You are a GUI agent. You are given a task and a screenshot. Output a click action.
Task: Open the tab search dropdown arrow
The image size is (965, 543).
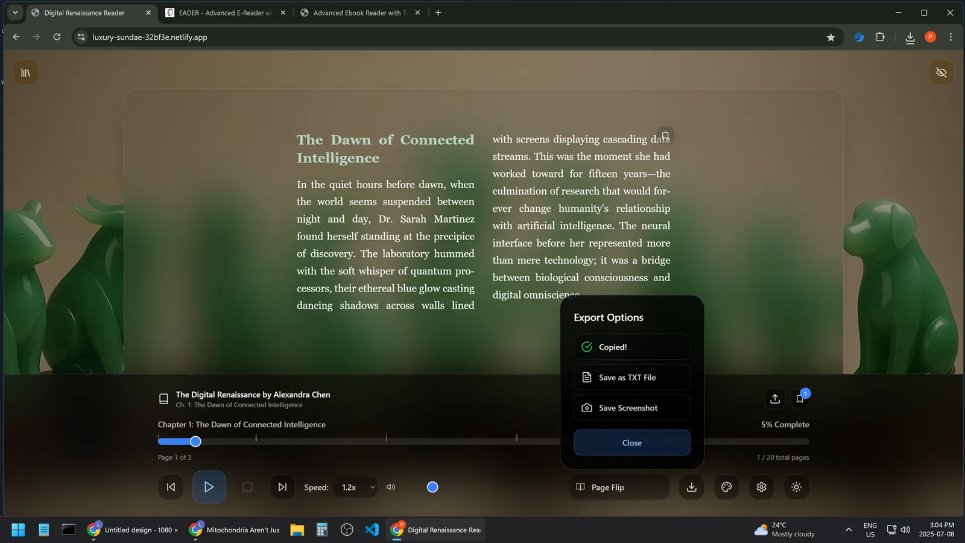tap(15, 13)
